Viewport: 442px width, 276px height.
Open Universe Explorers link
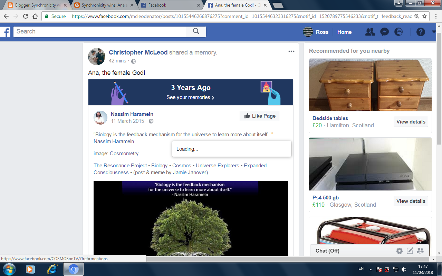(x=218, y=166)
